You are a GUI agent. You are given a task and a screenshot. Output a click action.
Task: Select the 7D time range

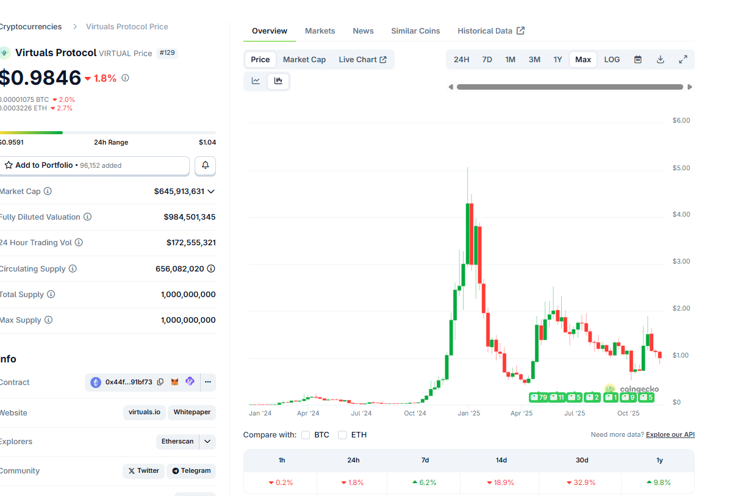487,60
